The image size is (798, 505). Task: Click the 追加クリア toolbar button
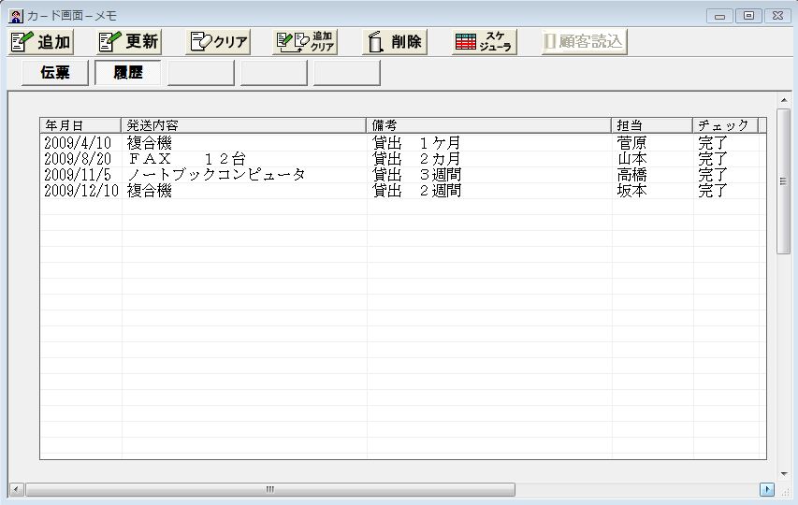coord(305,42)
